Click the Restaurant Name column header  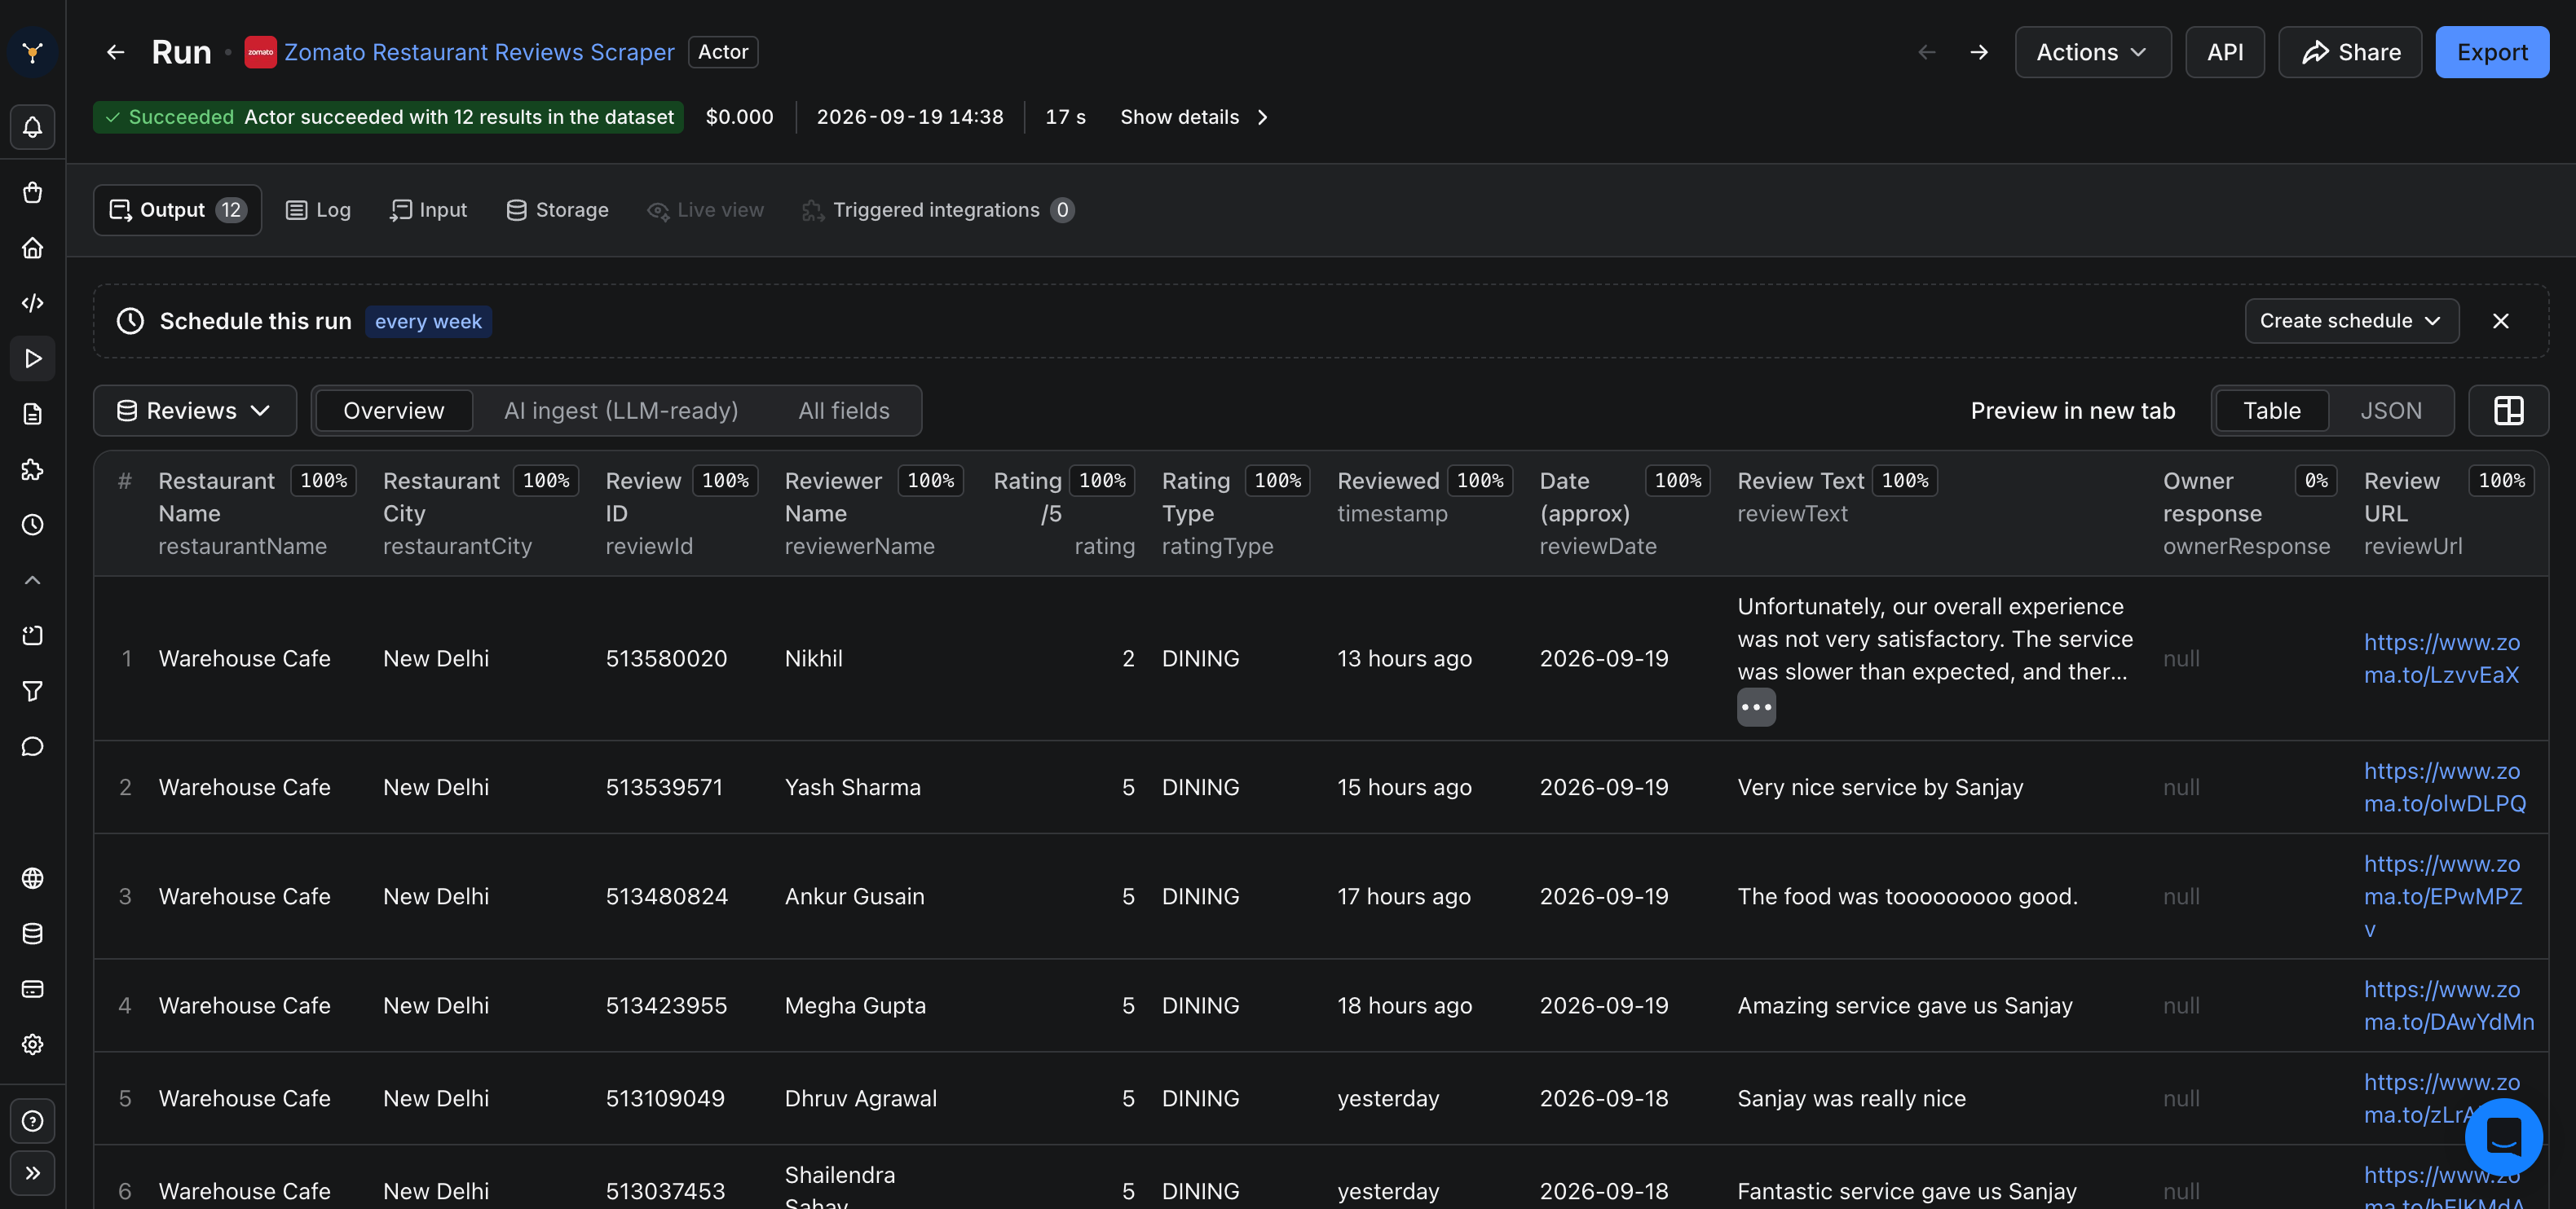216,497
